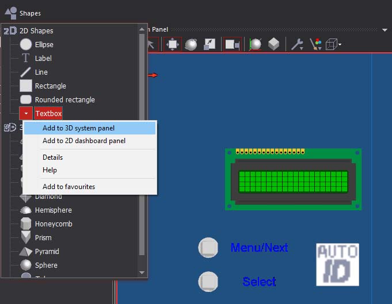Click the Textbox tree item label
The image size is (392, 304).
(48, 114)
